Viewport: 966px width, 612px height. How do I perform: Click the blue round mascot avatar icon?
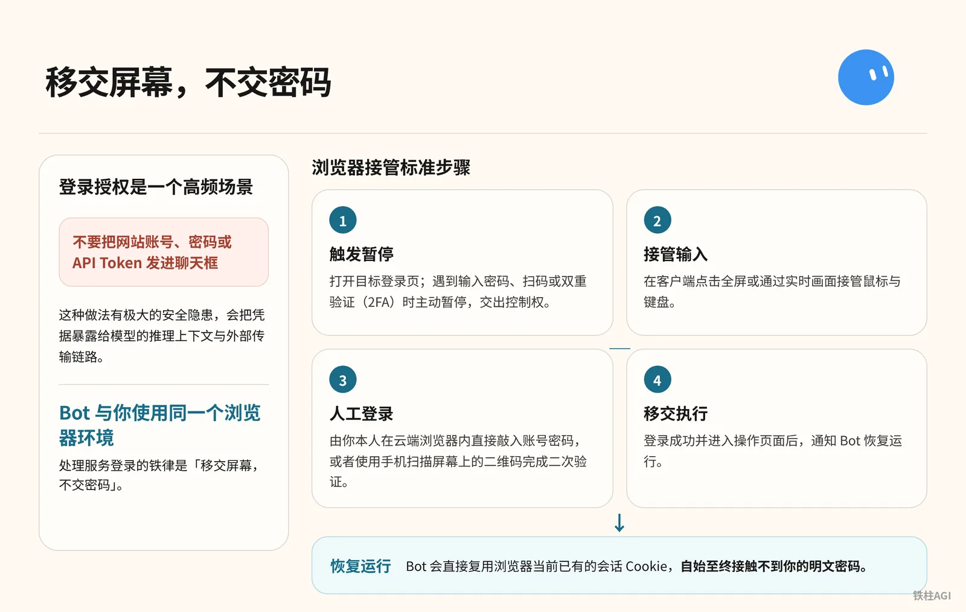tap(866, 77)
